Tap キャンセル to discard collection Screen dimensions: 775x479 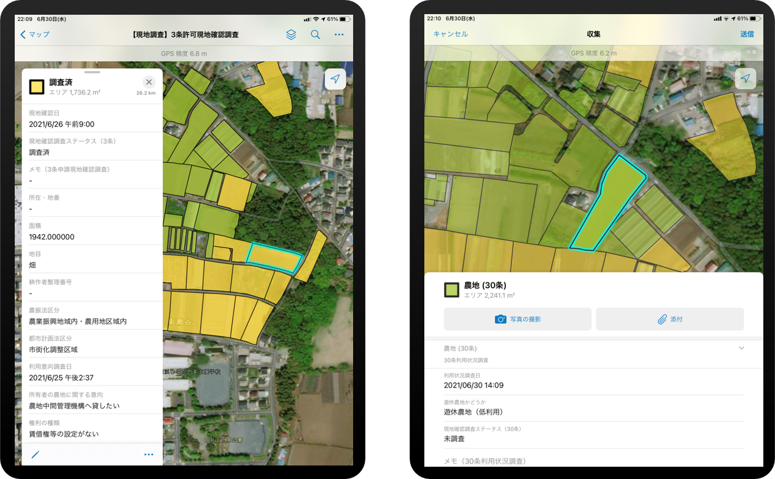click(x=451, y=34)
